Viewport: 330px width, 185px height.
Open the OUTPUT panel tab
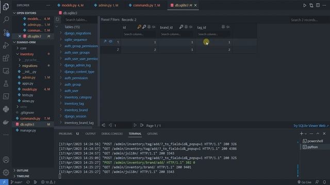click(x=91, y=134)
